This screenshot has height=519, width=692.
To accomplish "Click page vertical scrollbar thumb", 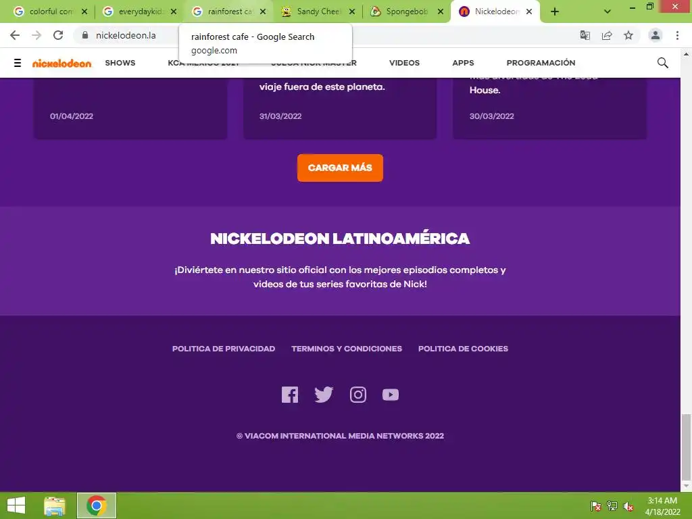I will [x=686, y=447].
